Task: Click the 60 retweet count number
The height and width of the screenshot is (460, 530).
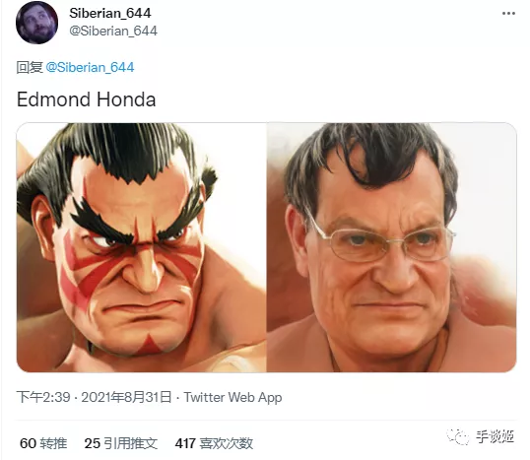Action: pyautogui.click(x=28, y=443)
